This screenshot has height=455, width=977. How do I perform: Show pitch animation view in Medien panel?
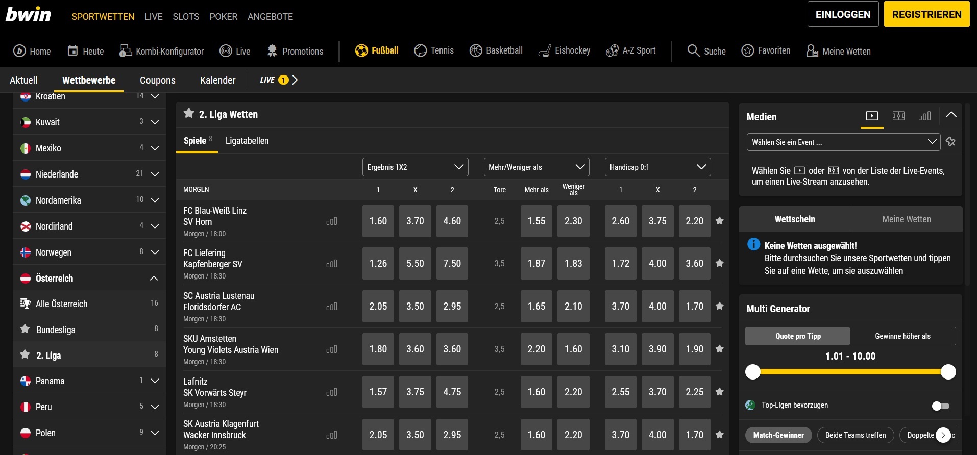(898, 116)
